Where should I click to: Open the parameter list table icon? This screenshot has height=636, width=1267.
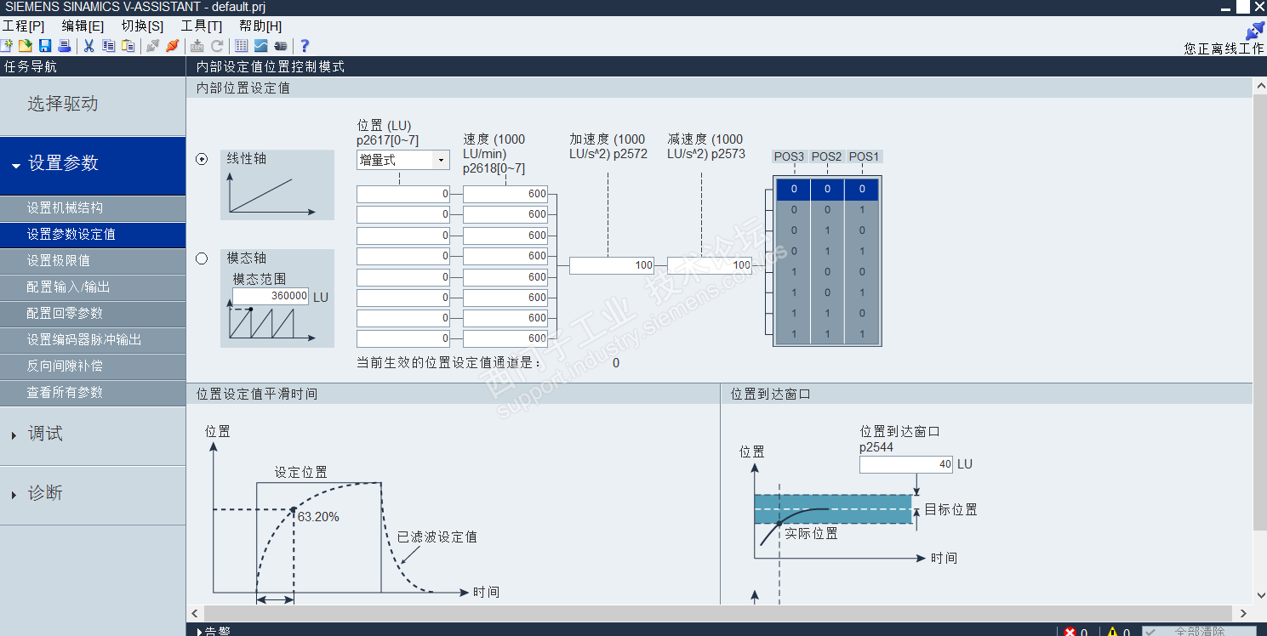coord(242,46)
